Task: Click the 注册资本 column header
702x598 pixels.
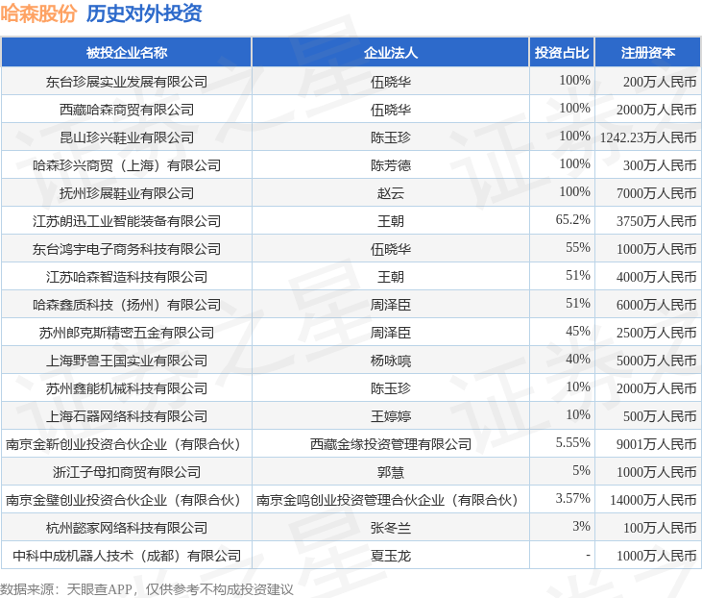Action: [x=648, y=53]
